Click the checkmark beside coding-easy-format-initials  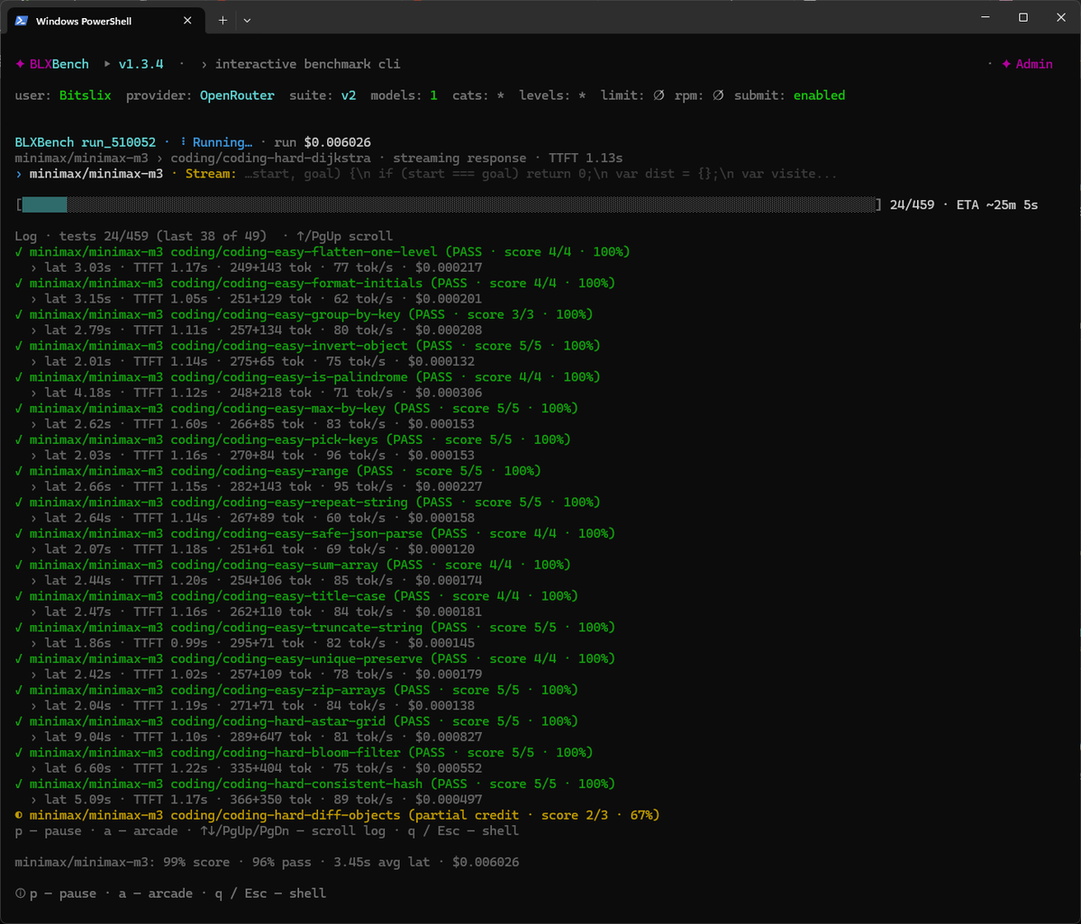tap(19, 283)
